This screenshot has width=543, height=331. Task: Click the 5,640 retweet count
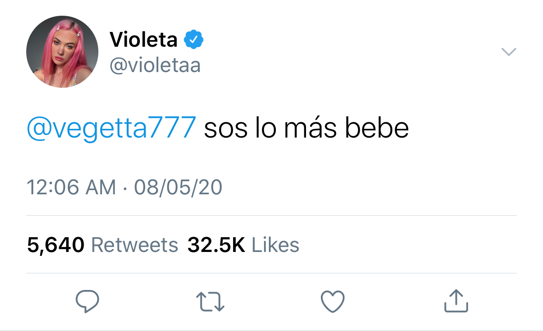[x=56, y=245]
